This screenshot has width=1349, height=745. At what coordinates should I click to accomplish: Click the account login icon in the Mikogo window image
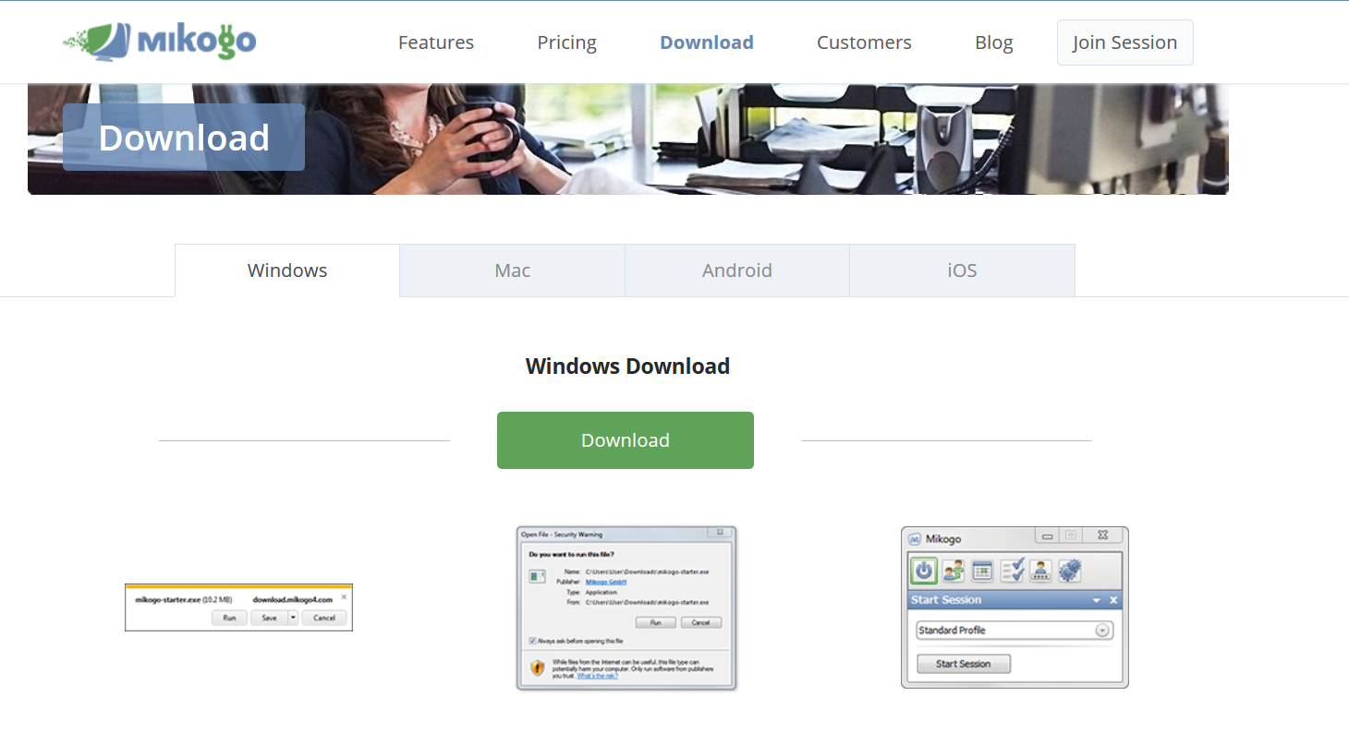1040,571
